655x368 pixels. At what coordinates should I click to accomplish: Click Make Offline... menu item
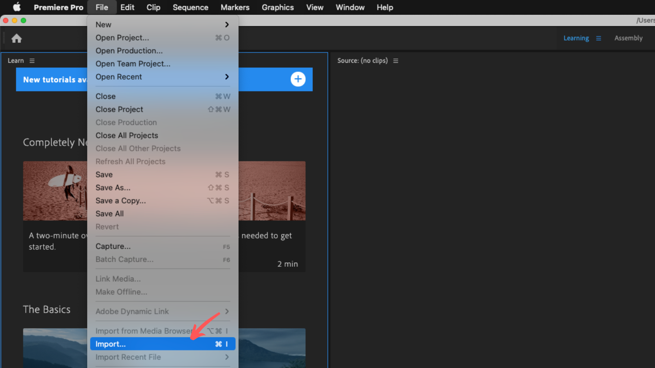(x=163, y=292)
